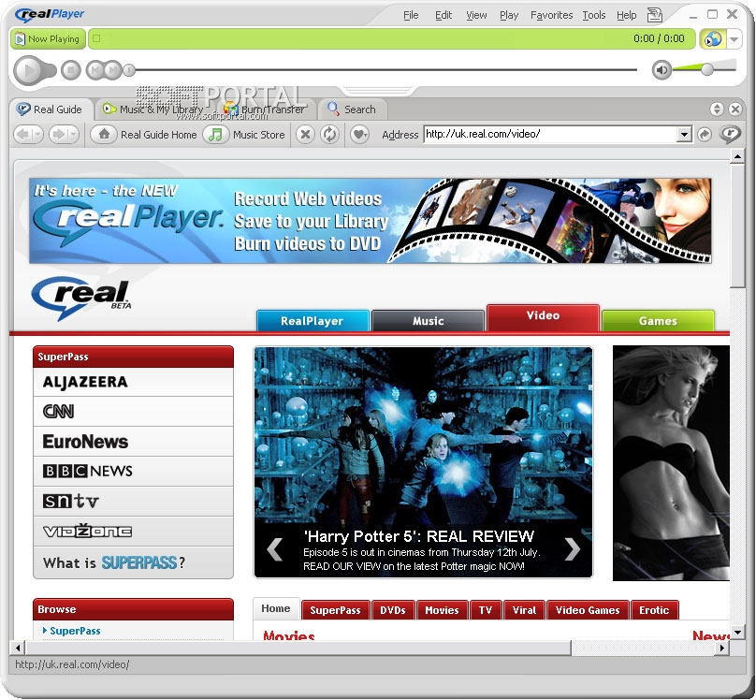Screen dimensions: 756x700
Task: Select the TV category tab
Action: (x=486, y=610)
